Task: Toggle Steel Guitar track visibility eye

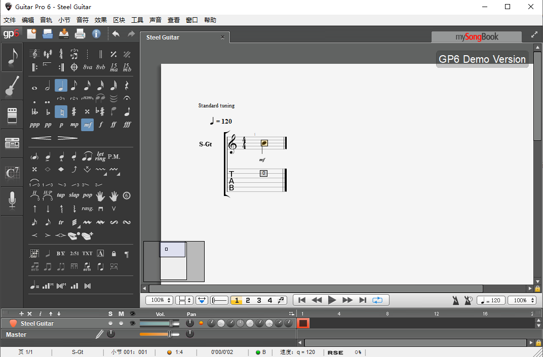Action: pyautogui.click(x=132, y=323)
